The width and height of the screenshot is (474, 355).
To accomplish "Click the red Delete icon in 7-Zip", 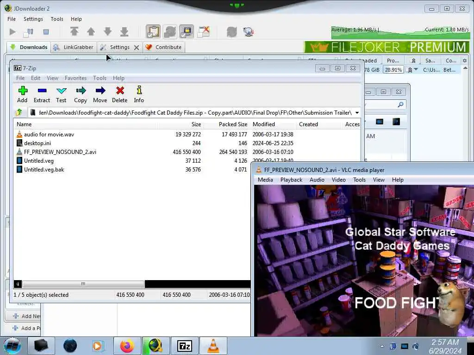I will click(120, 94).
